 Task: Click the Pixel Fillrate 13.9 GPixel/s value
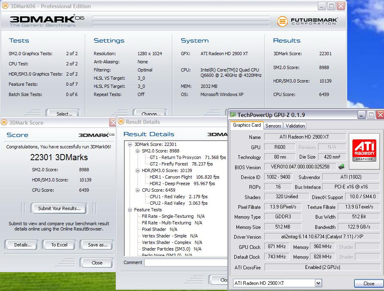[x=283, y=207]
